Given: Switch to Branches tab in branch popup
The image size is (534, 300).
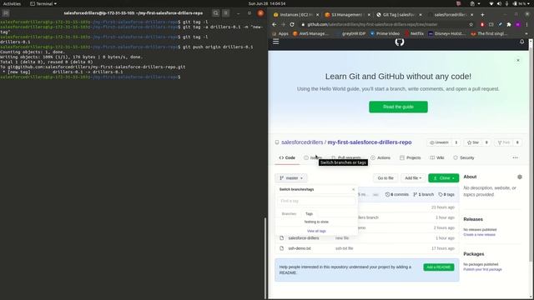Looking at the screenshot, I should (290, 213).
